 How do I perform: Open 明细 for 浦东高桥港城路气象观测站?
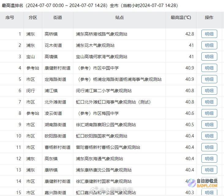(209, 34)
